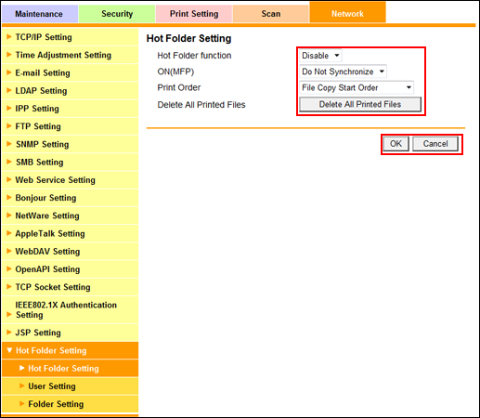Click the arrow icon beside WebDAV Setting
Screen dimensions: 480x418
click(x=9, y=251)
